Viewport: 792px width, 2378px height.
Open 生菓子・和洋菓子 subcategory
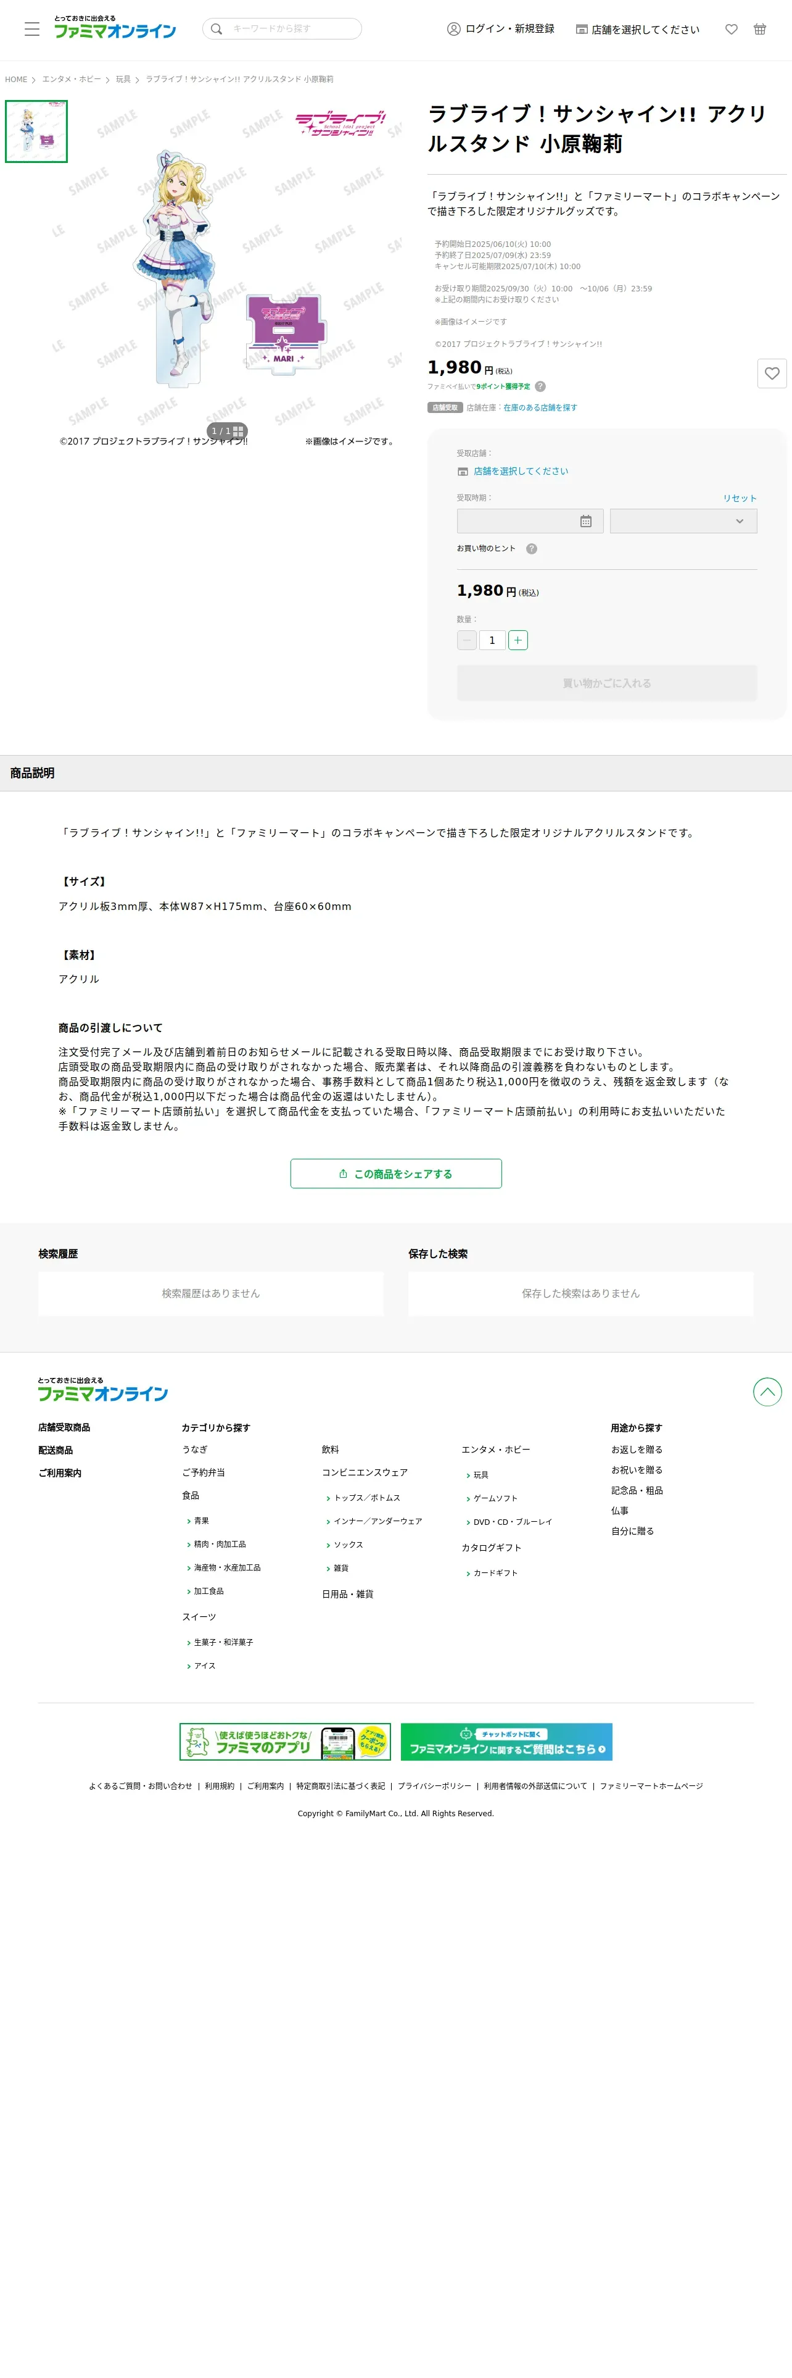click(x=223, y=1642)
